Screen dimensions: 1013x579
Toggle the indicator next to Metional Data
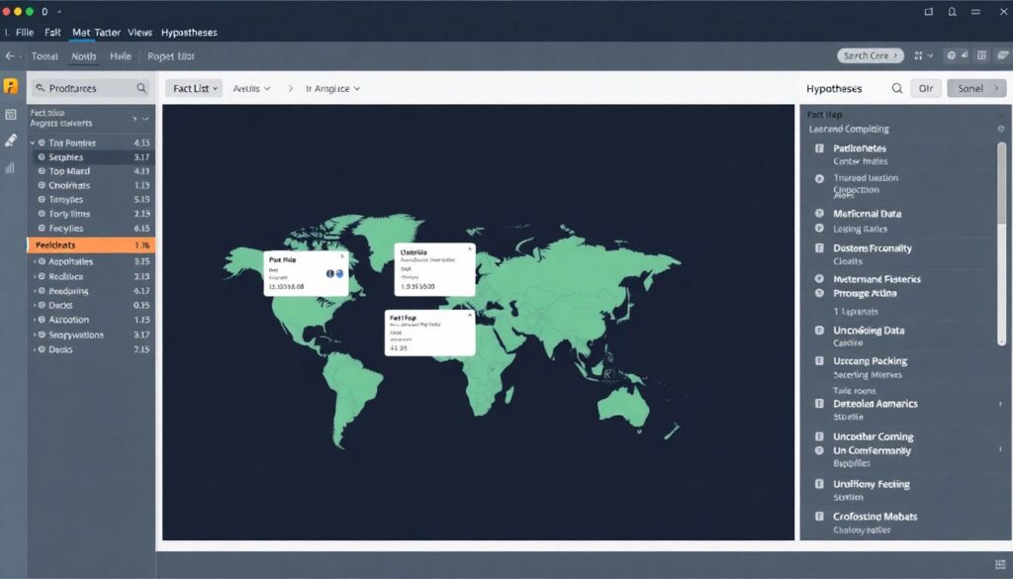point(819,214)
